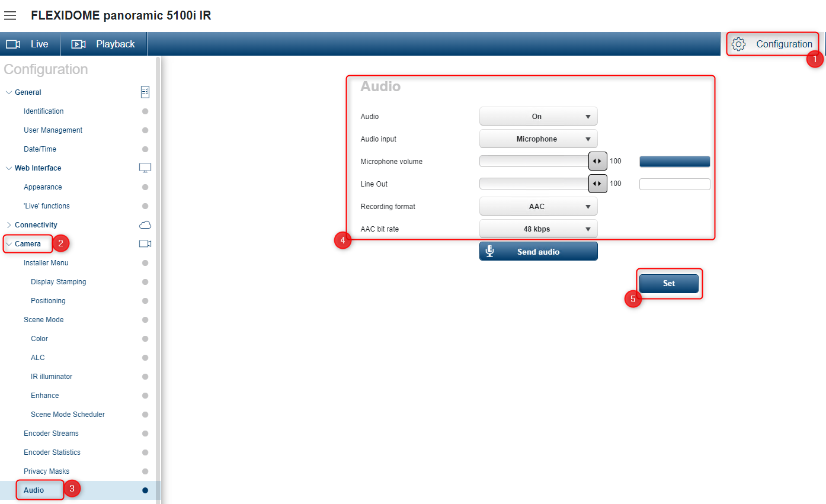The image size is (826, 504).
Task: Click the Live camera icon
Action: pos(13,44)
